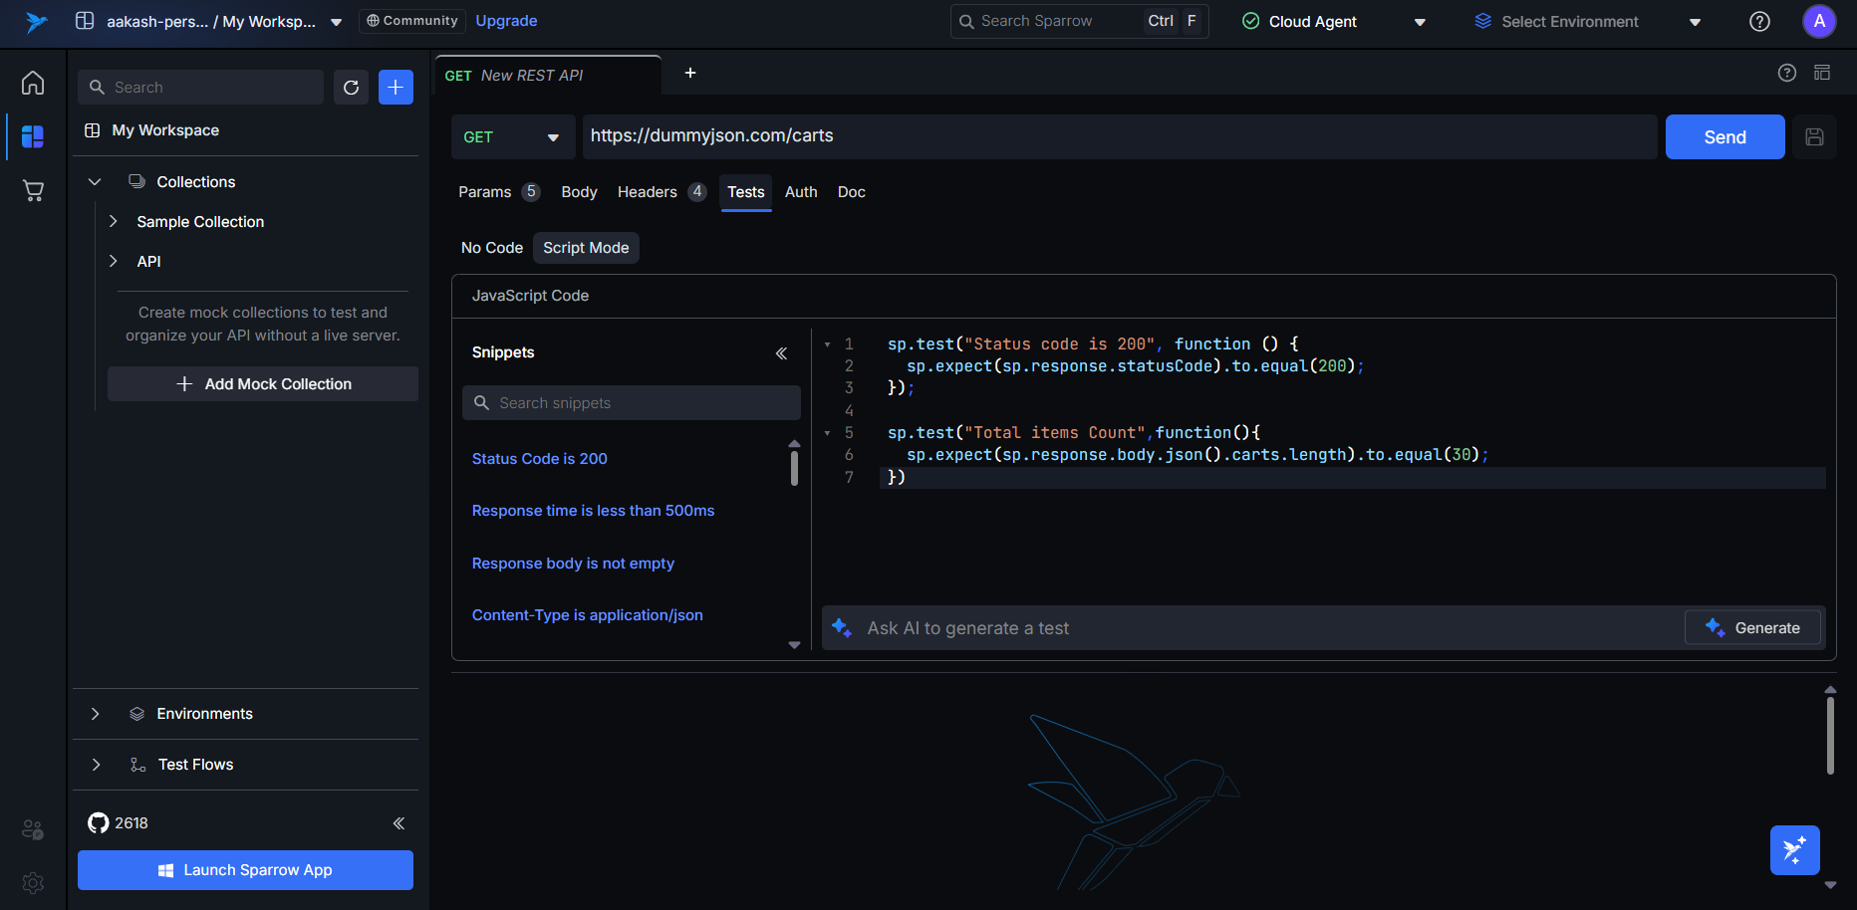Open the GitHub stars icon link

[x=99, y=823]
